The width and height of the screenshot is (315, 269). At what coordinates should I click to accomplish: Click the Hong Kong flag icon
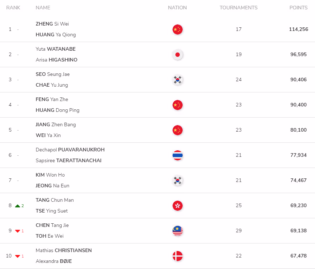[177, 206]
